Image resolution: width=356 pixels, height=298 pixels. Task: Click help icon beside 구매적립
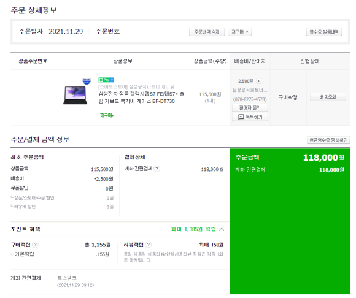pyautogui.click(x=35, y=245)
